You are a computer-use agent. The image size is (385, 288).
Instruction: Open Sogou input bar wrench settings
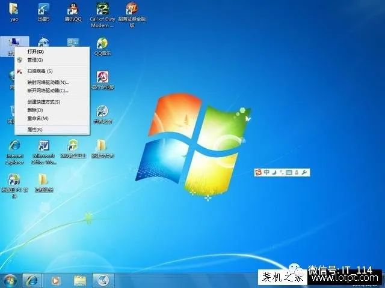pos(304,172)
